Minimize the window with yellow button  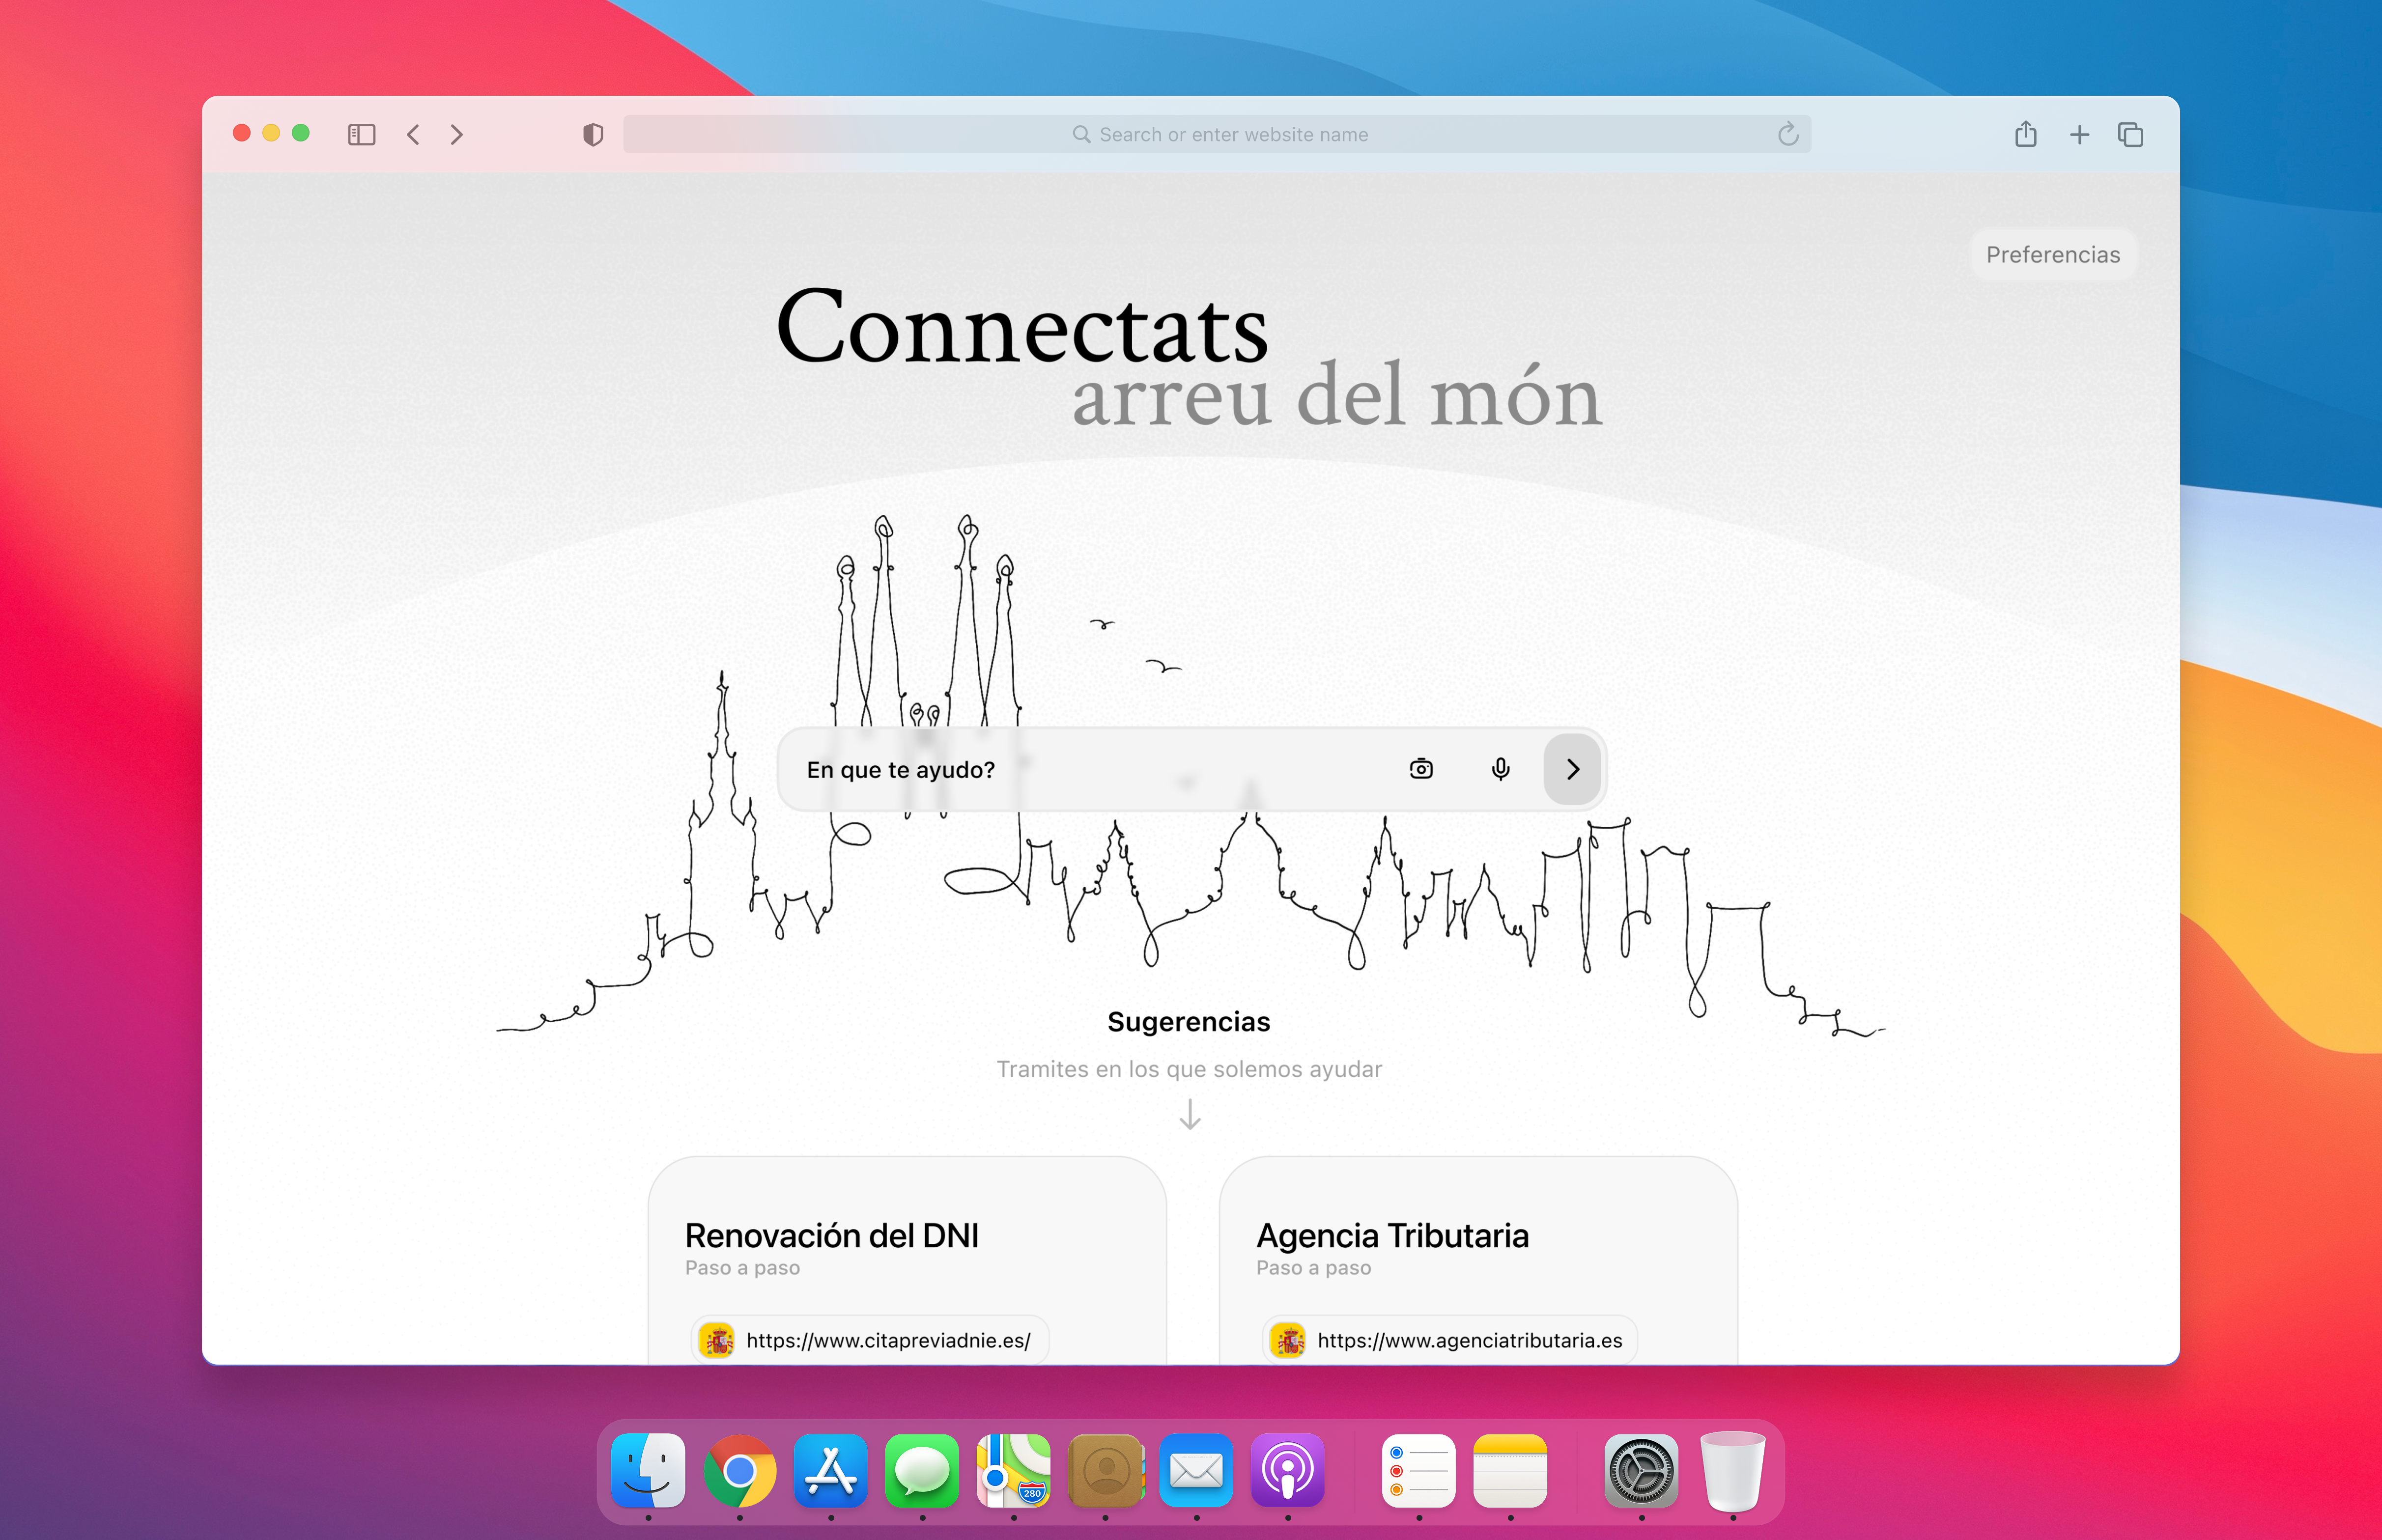tap(271, 133)
